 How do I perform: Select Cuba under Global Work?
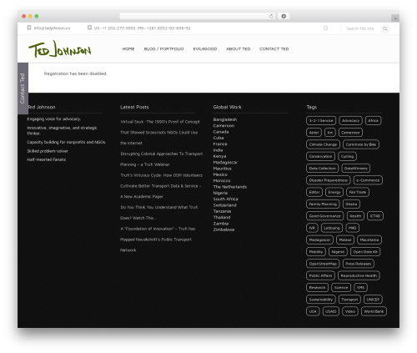tap(219, 138)
